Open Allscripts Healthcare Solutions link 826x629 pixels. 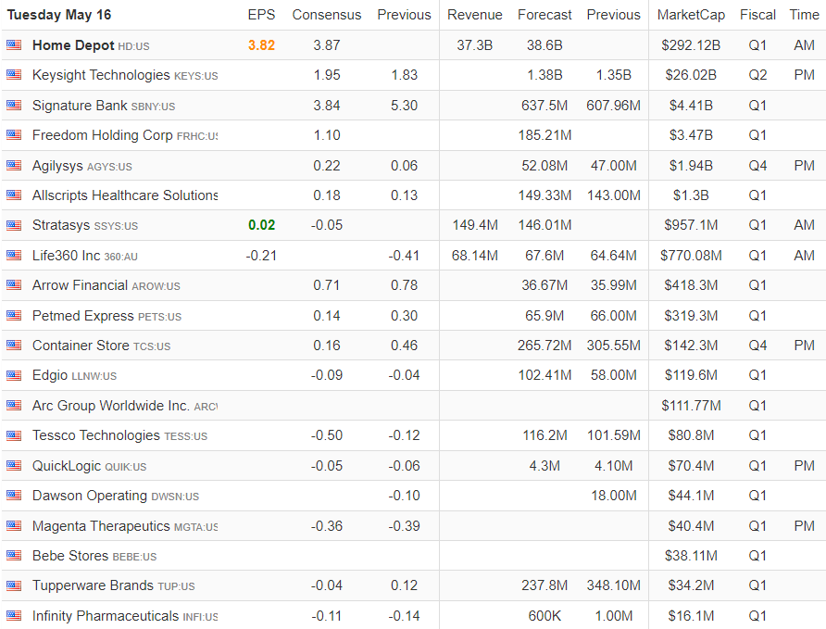coord(125,195)
